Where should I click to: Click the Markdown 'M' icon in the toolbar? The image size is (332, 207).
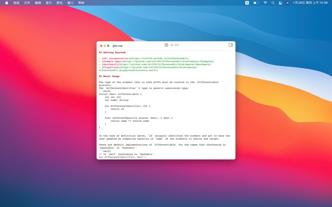point(166,45)
